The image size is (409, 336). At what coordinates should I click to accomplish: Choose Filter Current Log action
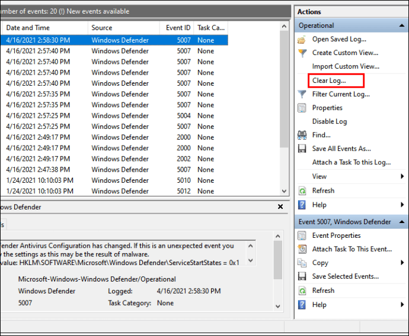(x=341, y=94)
